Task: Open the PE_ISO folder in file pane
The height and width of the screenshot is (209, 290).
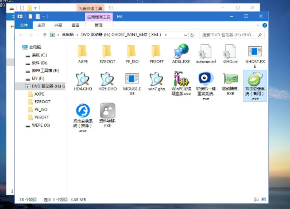Action: point(132,54)
